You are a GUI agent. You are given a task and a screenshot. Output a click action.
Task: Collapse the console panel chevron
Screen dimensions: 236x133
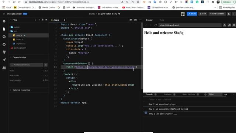[x=234, y=95]
